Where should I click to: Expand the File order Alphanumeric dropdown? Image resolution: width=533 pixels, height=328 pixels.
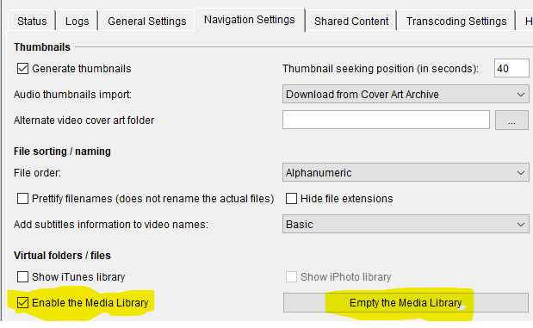click(406, 173)
